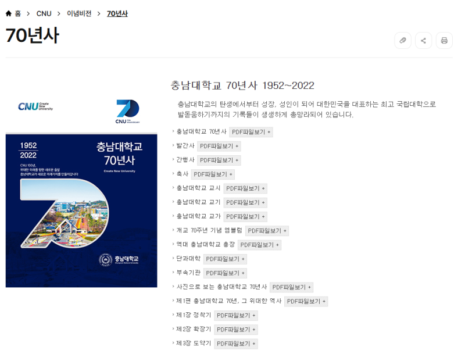View PDF for 충남대학교 교가
The width and height of the screenshot is (465, 350).
[x=245, y=216]
